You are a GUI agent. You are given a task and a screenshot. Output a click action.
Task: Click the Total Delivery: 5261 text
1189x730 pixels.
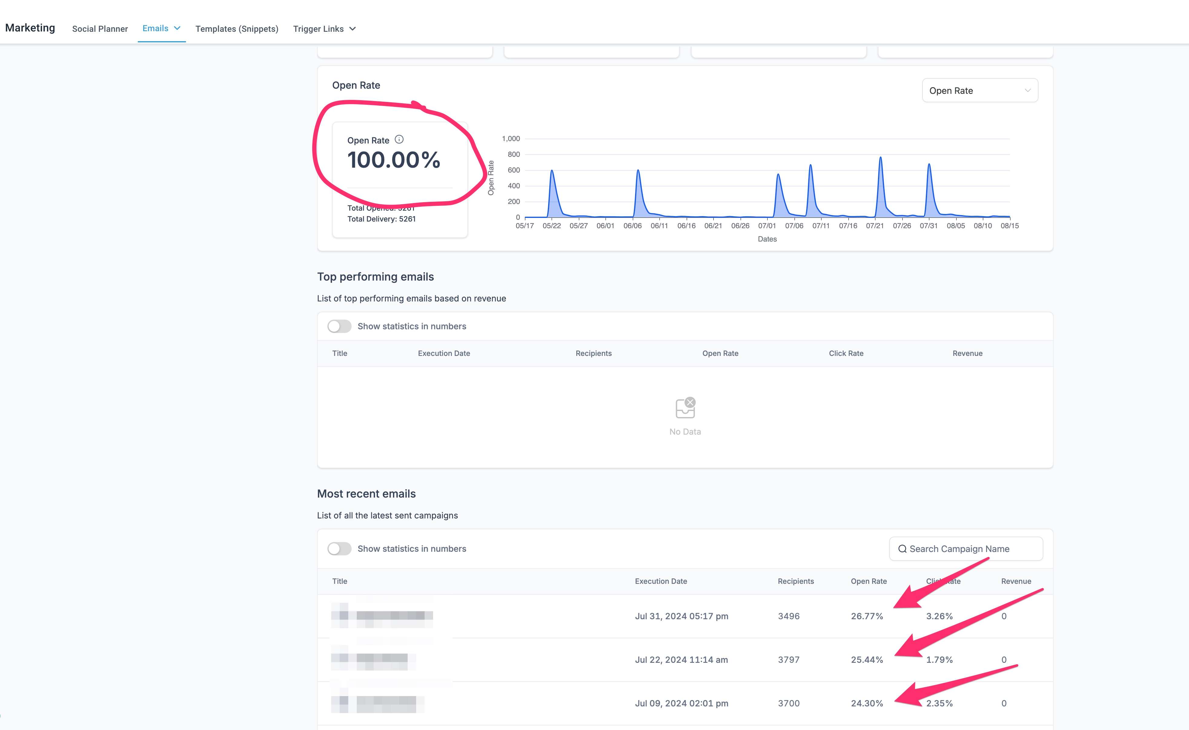(x=381, y=219)
